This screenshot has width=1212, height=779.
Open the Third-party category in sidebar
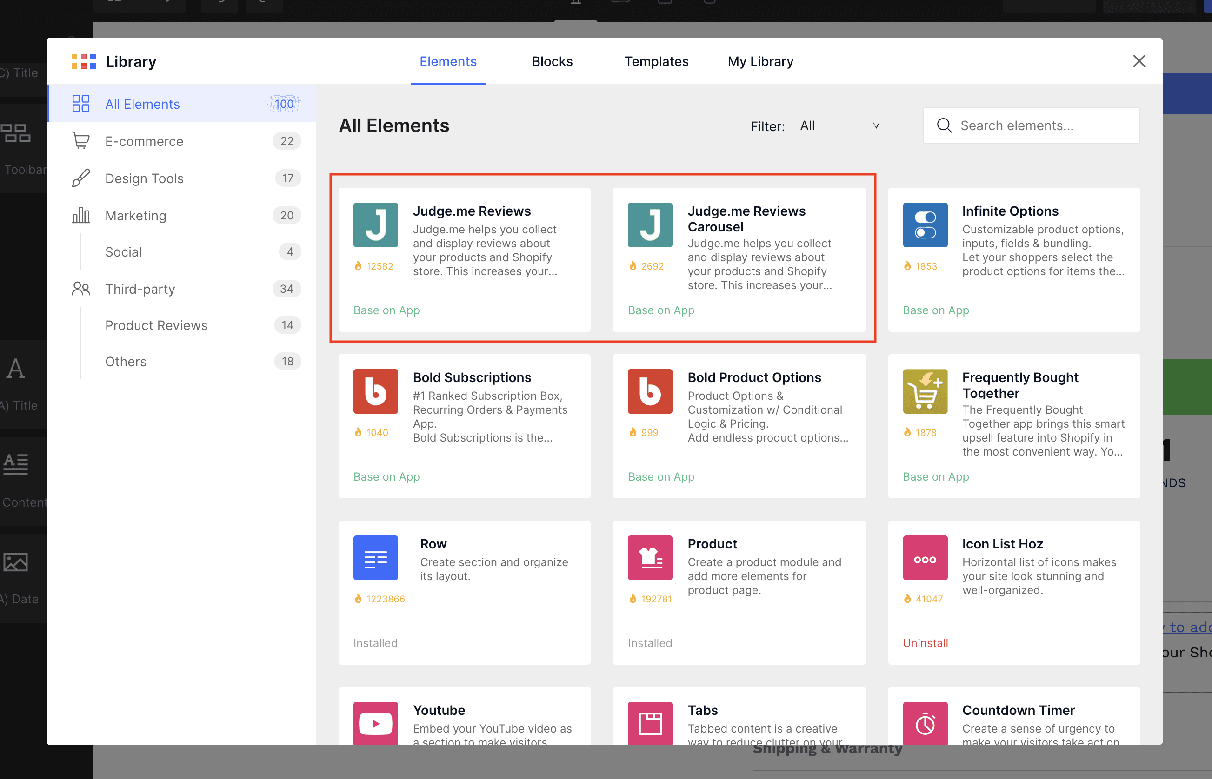point(140,289)
